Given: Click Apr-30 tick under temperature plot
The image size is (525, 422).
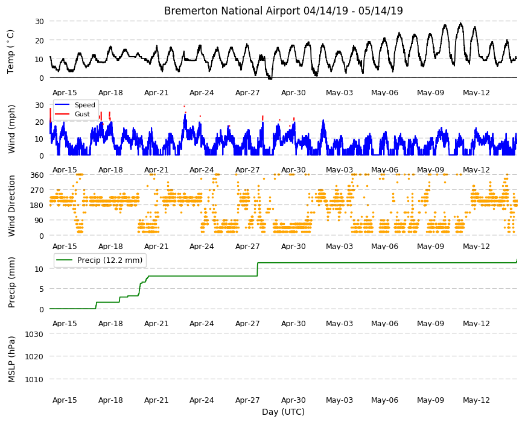Looking at the screenshot, I should pos(293,93).
